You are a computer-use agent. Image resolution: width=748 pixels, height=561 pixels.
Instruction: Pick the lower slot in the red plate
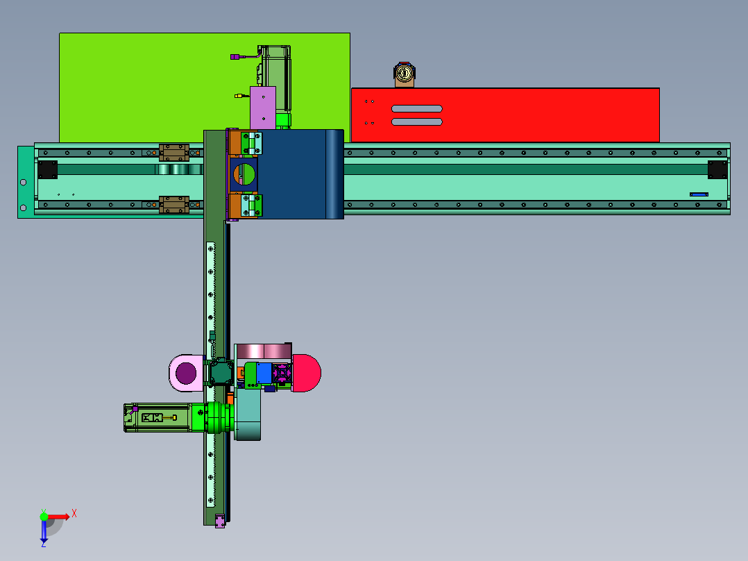[x=416, y=122]
